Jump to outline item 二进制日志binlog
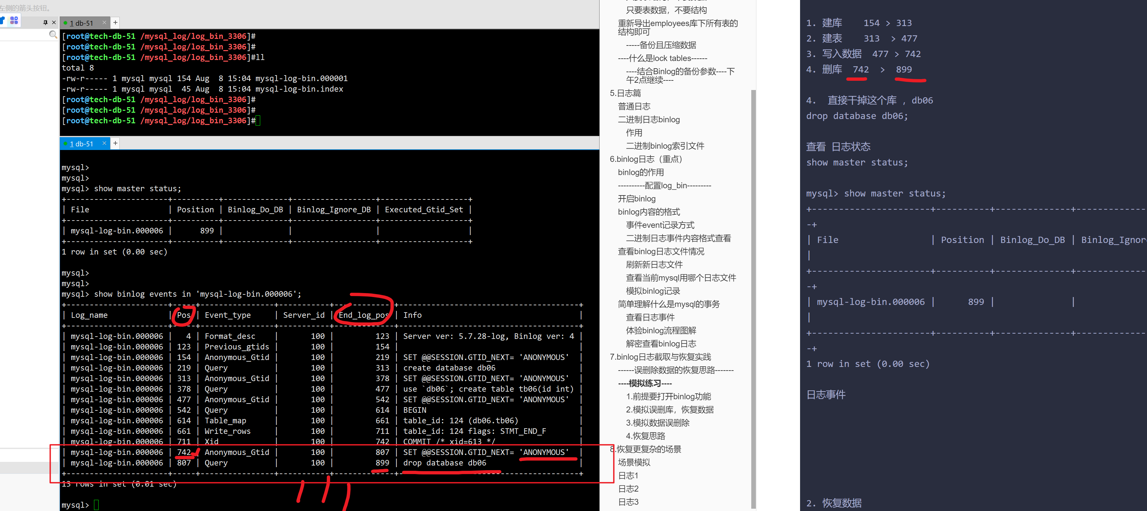Screen dimensions: 1147x511 648,119
